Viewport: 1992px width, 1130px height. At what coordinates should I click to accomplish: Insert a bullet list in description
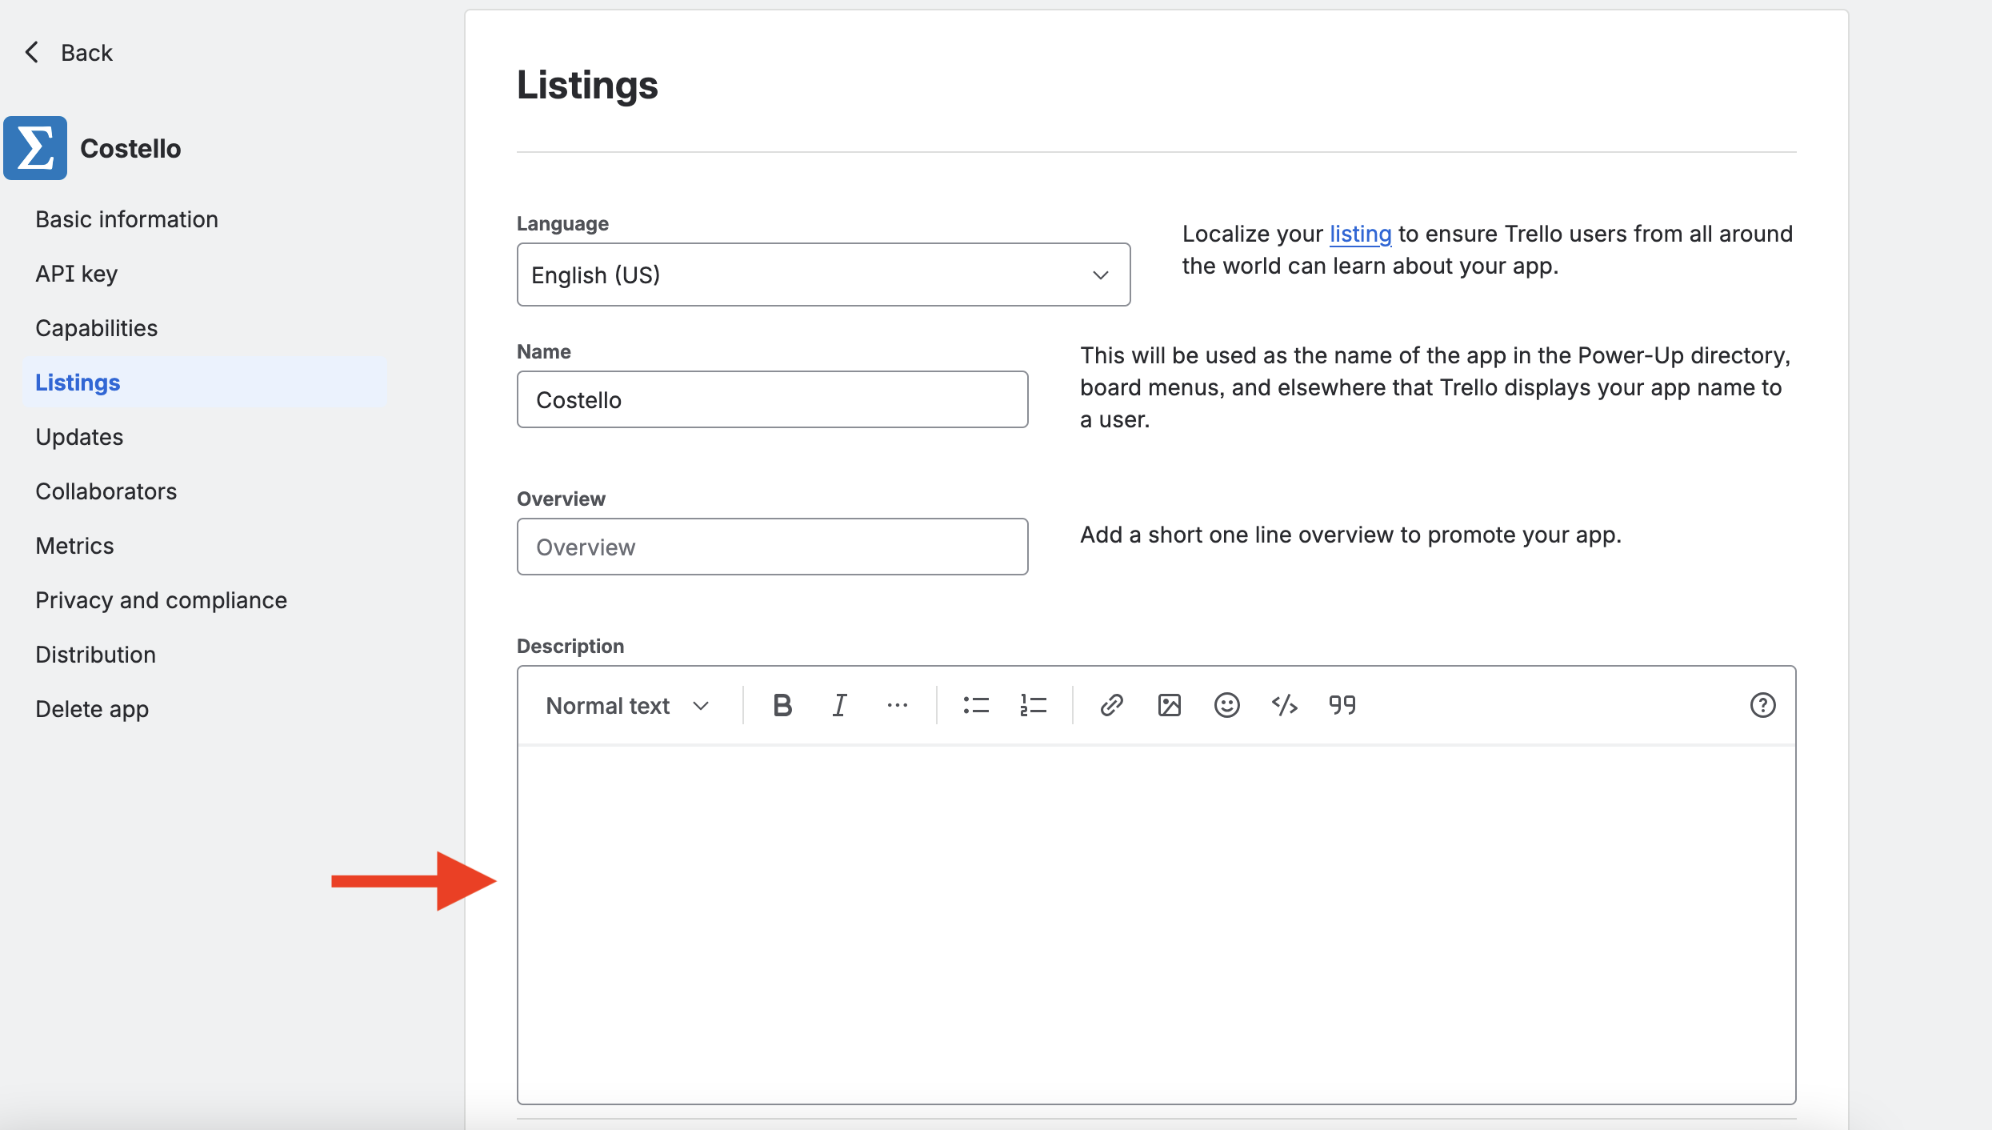point(976,705)
